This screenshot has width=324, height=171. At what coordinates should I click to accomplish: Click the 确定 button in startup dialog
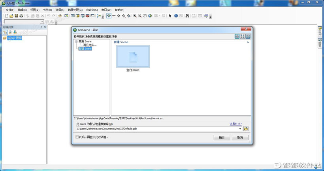pyautogui.click(x=222, y=137)
